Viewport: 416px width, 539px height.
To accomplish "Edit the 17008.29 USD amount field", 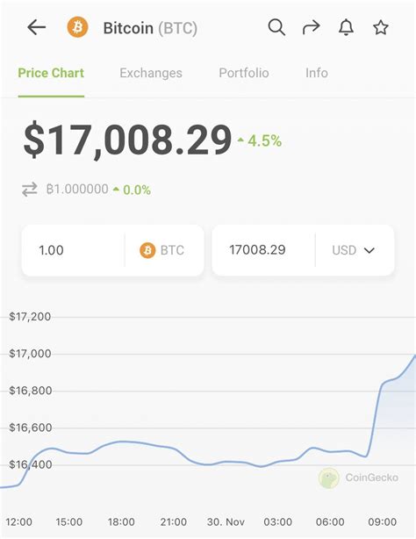I will (263, 250).
